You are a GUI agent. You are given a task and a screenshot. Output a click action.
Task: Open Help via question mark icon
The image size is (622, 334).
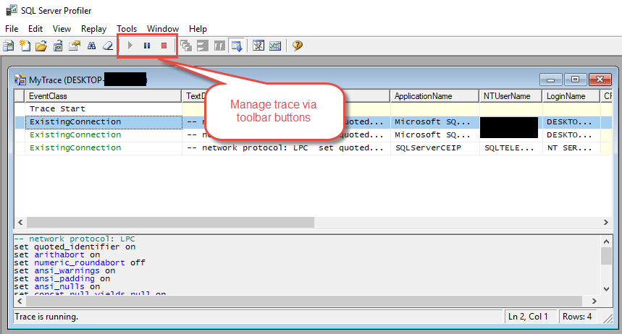(297, 46)
